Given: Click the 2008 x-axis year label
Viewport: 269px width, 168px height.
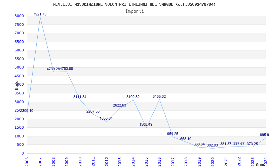Looking at the screenshot, I should [53, 162].
